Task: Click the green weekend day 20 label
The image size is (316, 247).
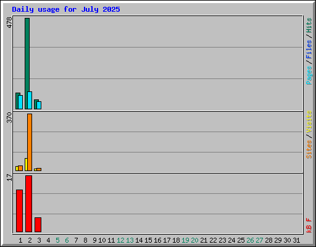Action: tap(194, 240)
